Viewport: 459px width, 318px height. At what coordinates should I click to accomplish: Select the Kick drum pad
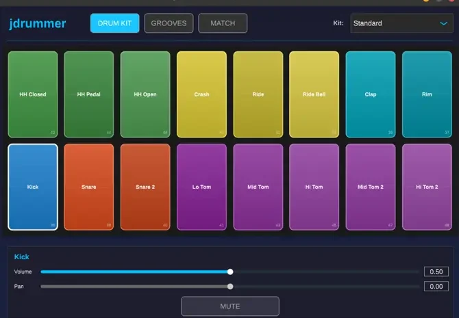[33, 187]
